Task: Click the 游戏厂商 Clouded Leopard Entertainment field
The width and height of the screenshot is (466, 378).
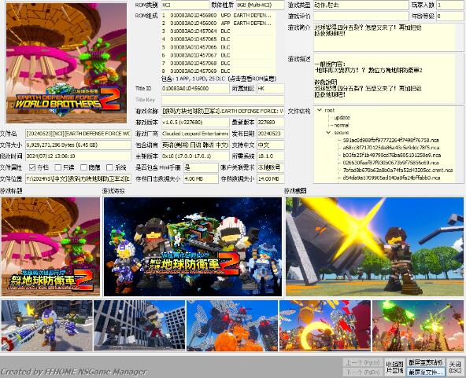Action: (x=195, y=134)
